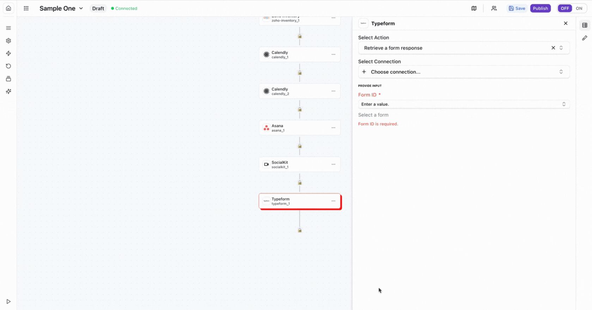Select the Asana asana_1 node

pyautogui.click(x=300, y=128)
